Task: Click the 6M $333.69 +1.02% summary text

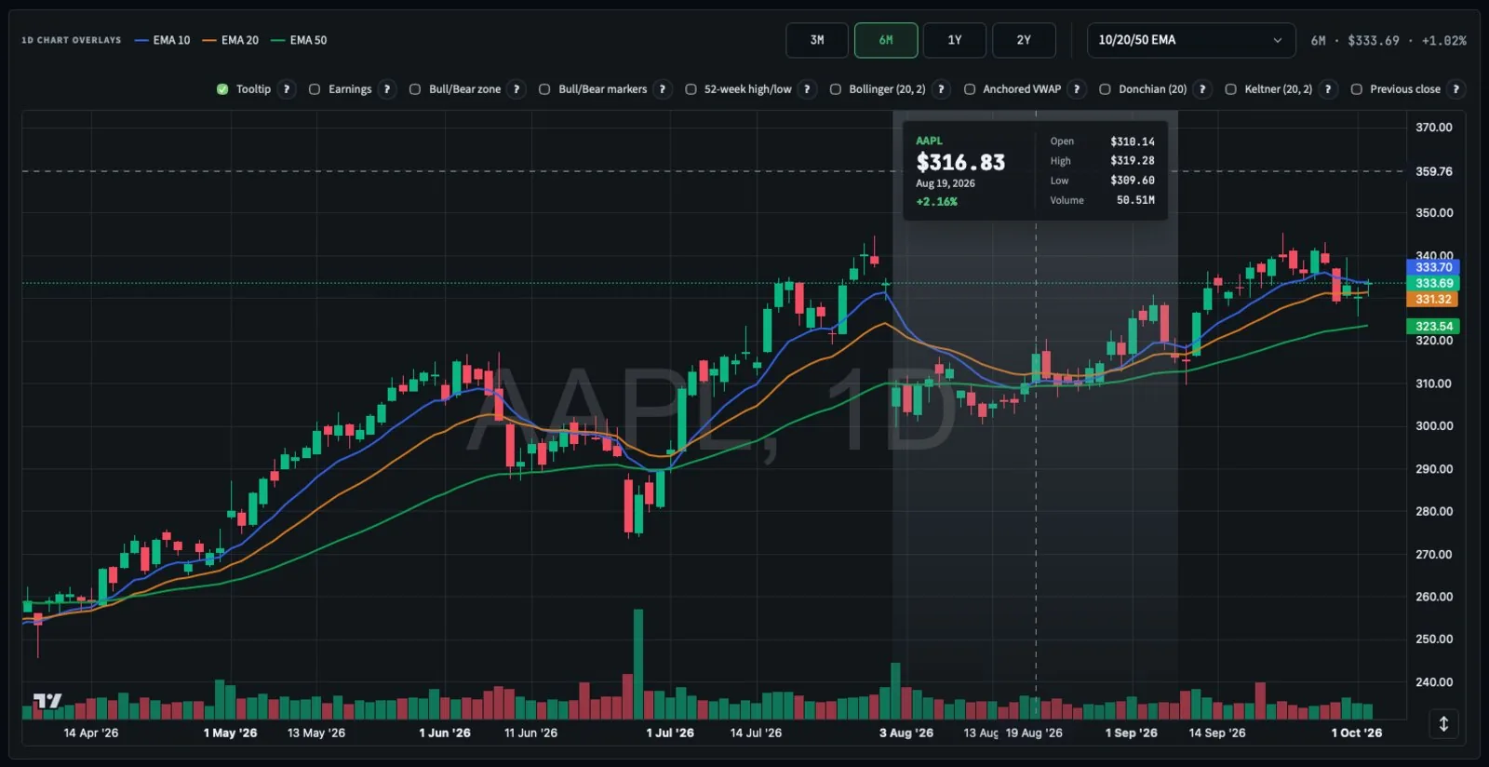Action: pyautogui.click(x=1388, y=40)
